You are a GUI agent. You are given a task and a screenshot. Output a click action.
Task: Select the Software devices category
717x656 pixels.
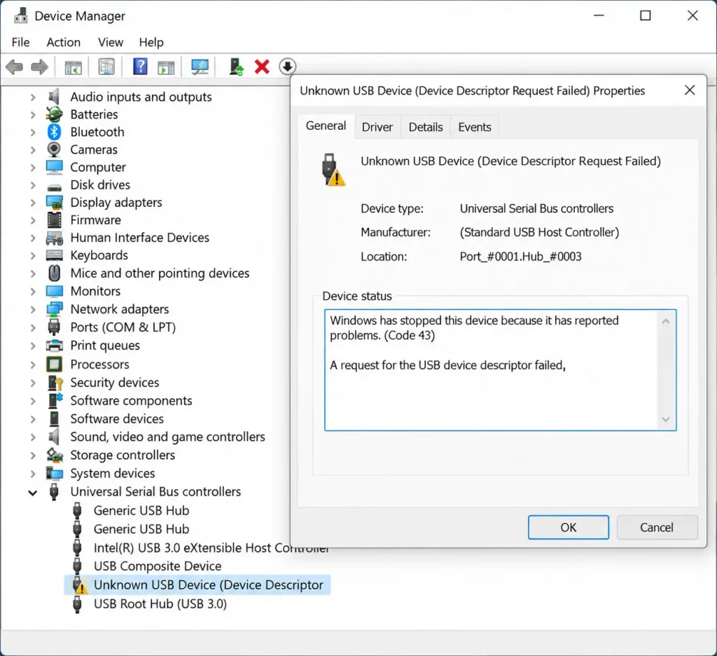point(117,419)
